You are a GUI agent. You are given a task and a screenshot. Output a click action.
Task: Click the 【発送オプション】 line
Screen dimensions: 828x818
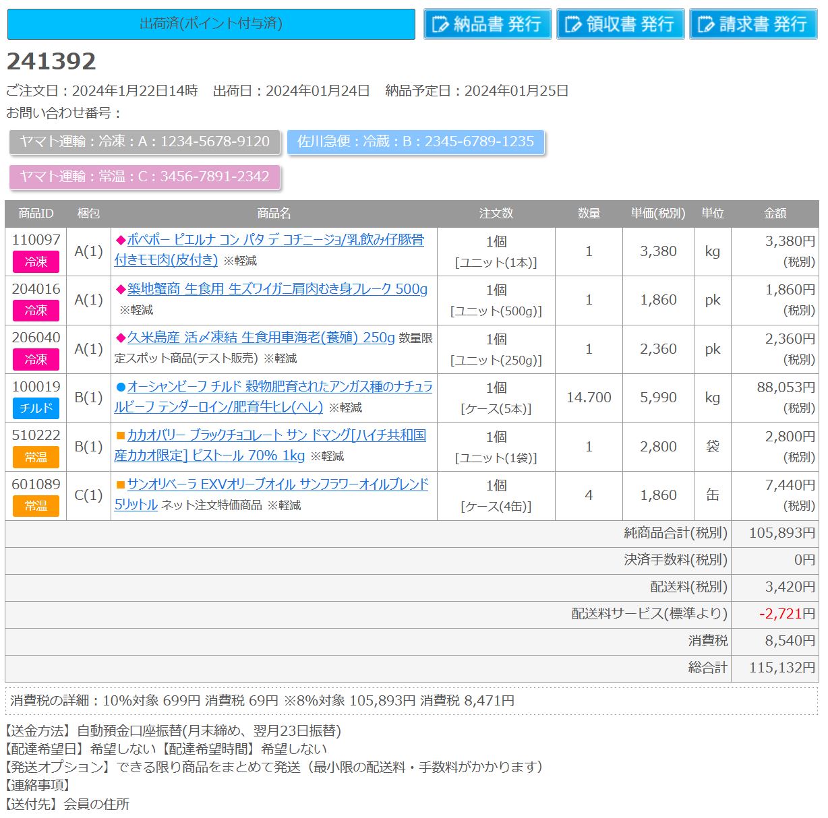pos(274,767)
